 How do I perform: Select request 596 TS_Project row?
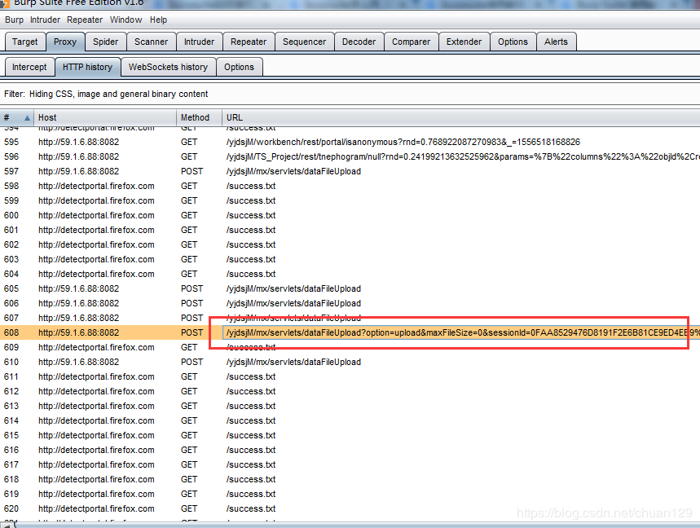click(350, 156)
